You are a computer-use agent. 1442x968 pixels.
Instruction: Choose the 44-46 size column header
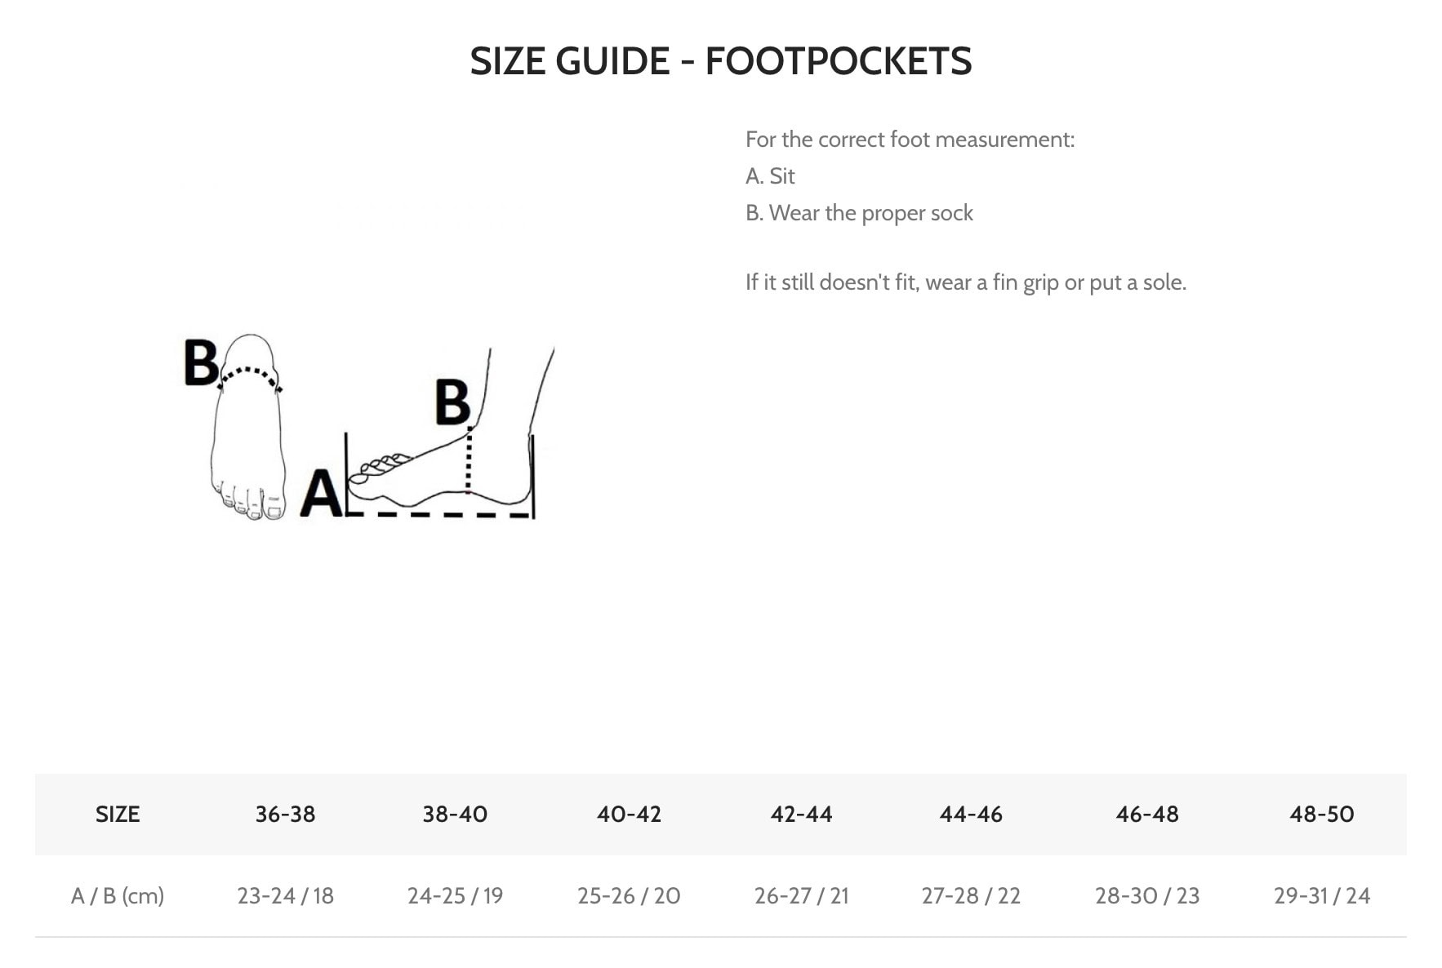[x=971, y=814]
